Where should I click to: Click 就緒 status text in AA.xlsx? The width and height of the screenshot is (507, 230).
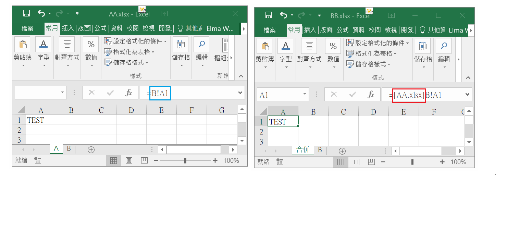click(21, 160)
